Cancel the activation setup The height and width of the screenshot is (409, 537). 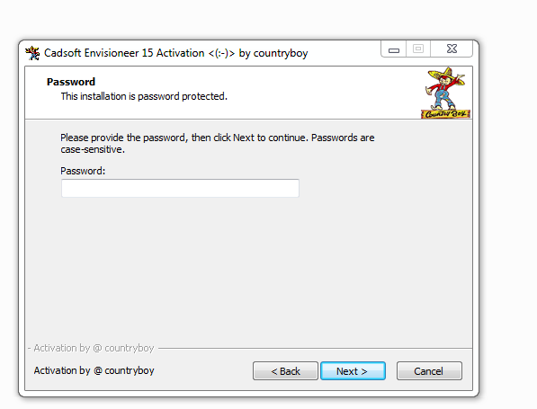coord(429,371)
